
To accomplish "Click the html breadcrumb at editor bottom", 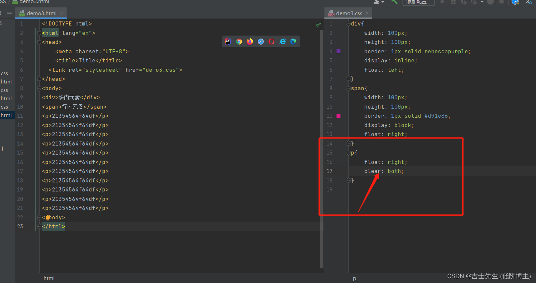I will coord(49,278).
